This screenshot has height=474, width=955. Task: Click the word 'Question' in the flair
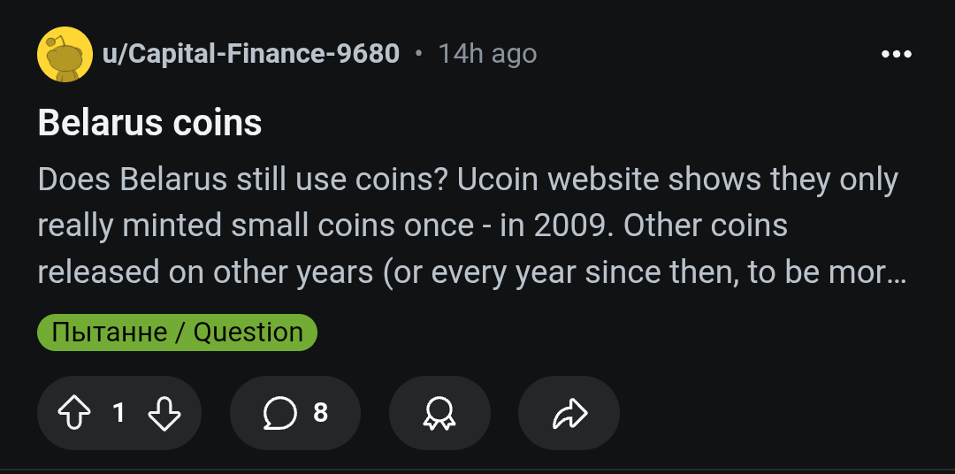click(x=248, y=333)
